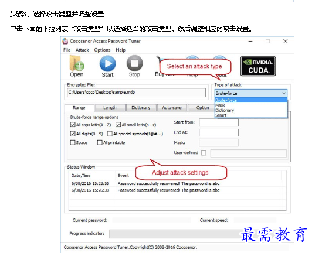Expand the Type of attack combo box
The height and width of the screenshot is (253, 312).
251,93
